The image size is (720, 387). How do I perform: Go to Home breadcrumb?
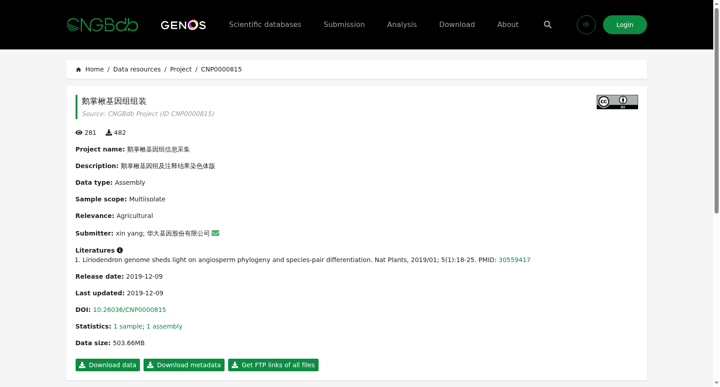point(94,69)
